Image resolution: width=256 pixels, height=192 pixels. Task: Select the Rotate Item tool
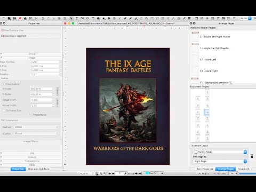point(141,18)
